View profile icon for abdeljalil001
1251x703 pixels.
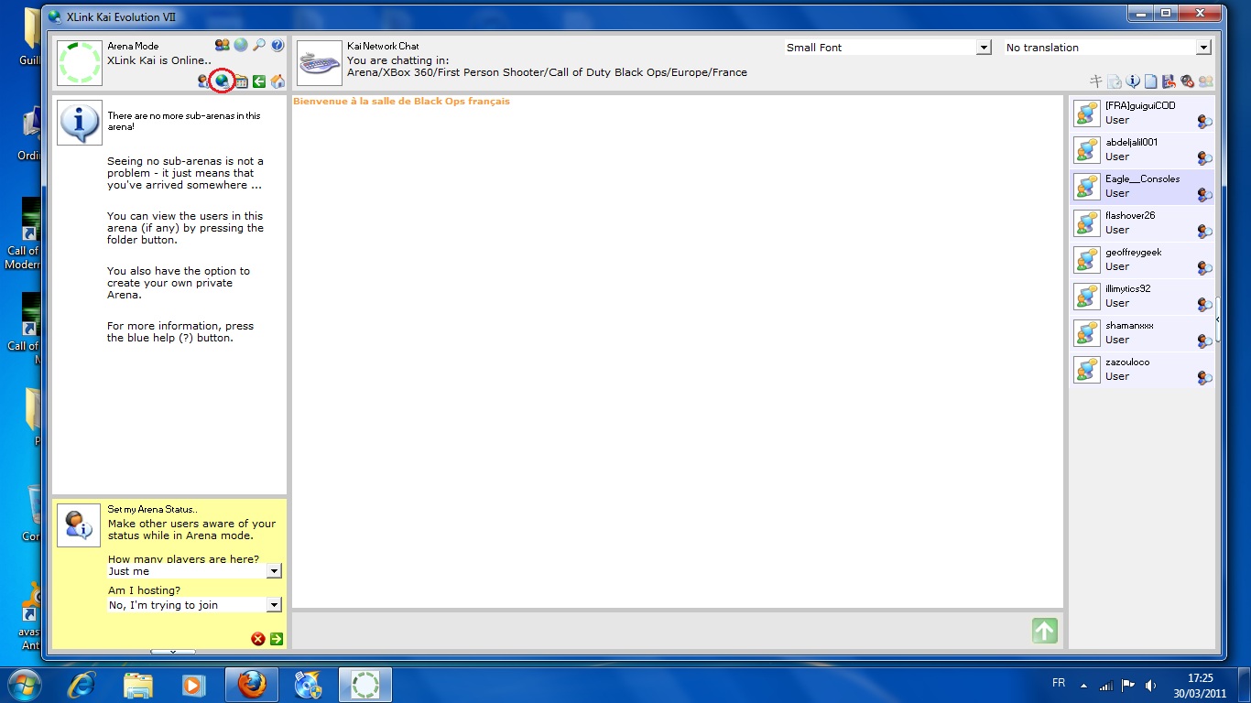[1205, 157]
